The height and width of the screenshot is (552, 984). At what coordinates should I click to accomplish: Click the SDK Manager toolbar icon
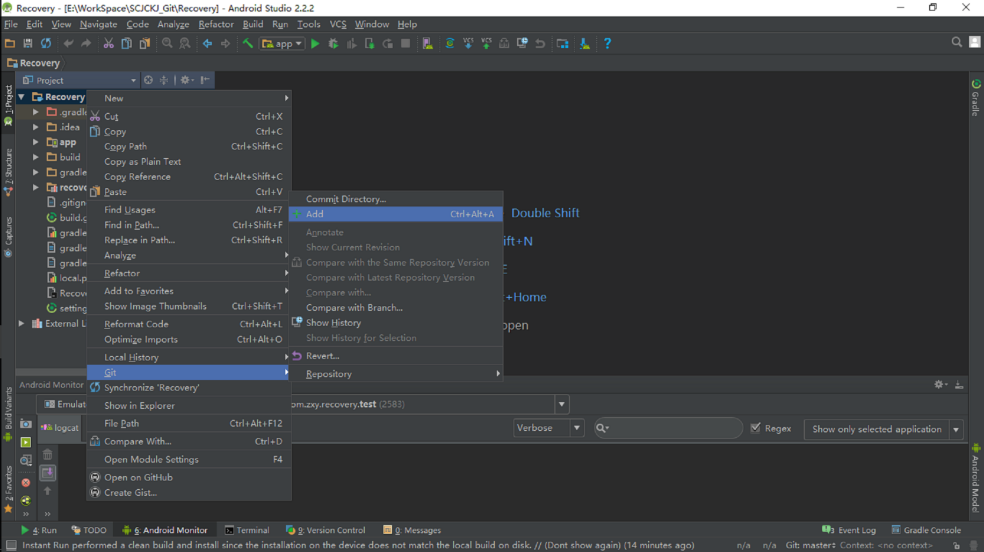tap(585, 43)
